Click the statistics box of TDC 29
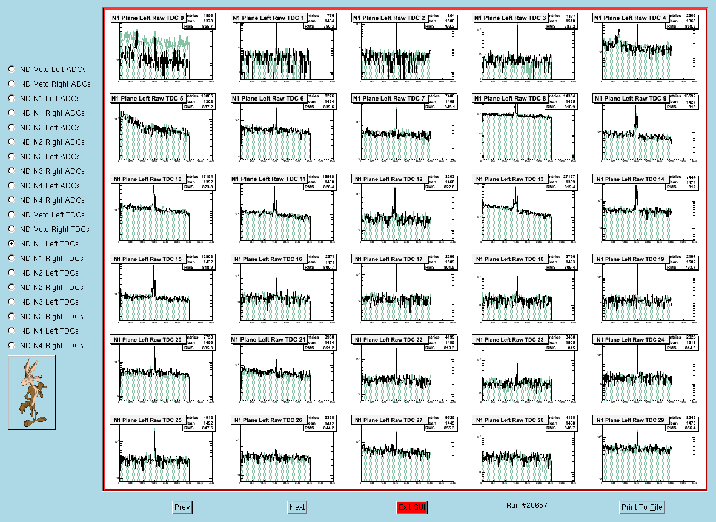 coord(683,423)
